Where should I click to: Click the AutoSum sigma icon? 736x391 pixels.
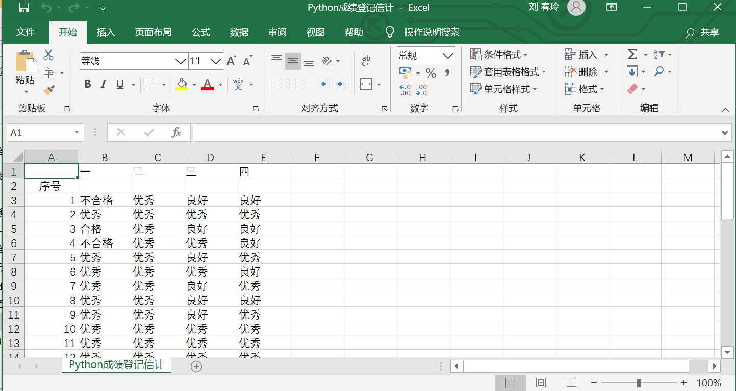(631, 54)
